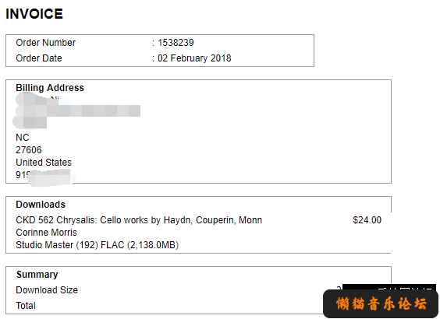Screen dimensions: 440x319
Task: Click the orange Chinese forum watermark logo
Action: (x=381, y=304)
